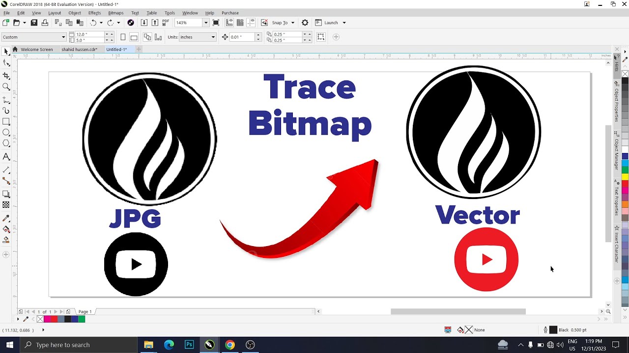
Task: Click the page width field
Action: coord(89,34)
